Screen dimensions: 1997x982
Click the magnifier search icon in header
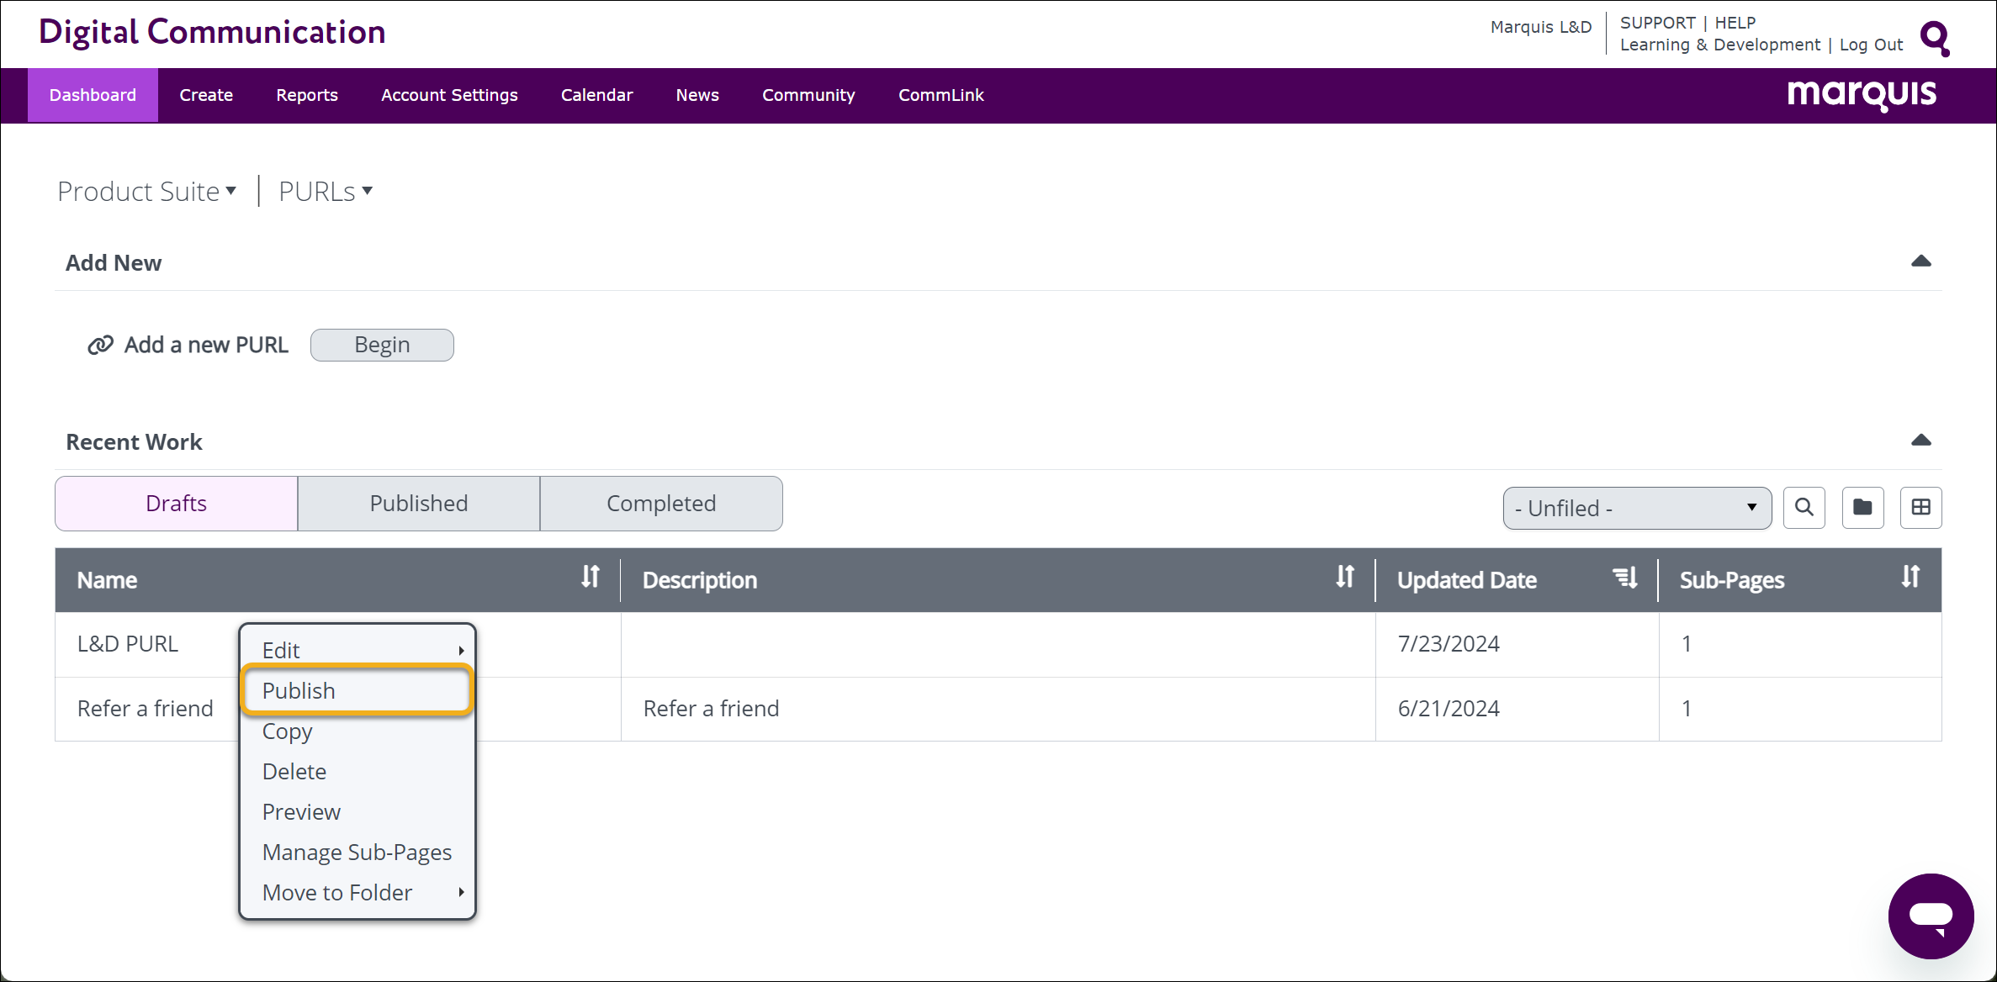(x=1935, y=38)
